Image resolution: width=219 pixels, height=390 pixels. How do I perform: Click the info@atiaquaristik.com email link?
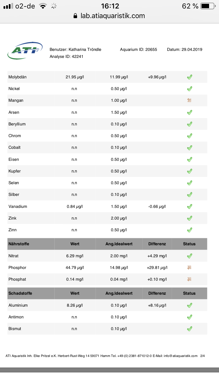(x=180, y=356)
